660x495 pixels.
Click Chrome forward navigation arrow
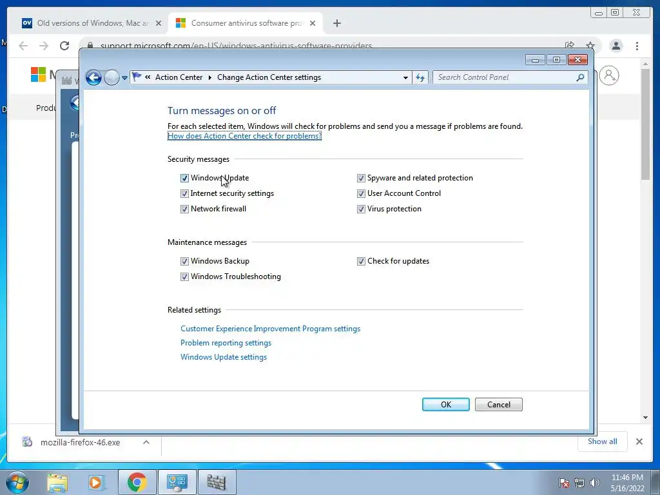click(x=43, y=46)
